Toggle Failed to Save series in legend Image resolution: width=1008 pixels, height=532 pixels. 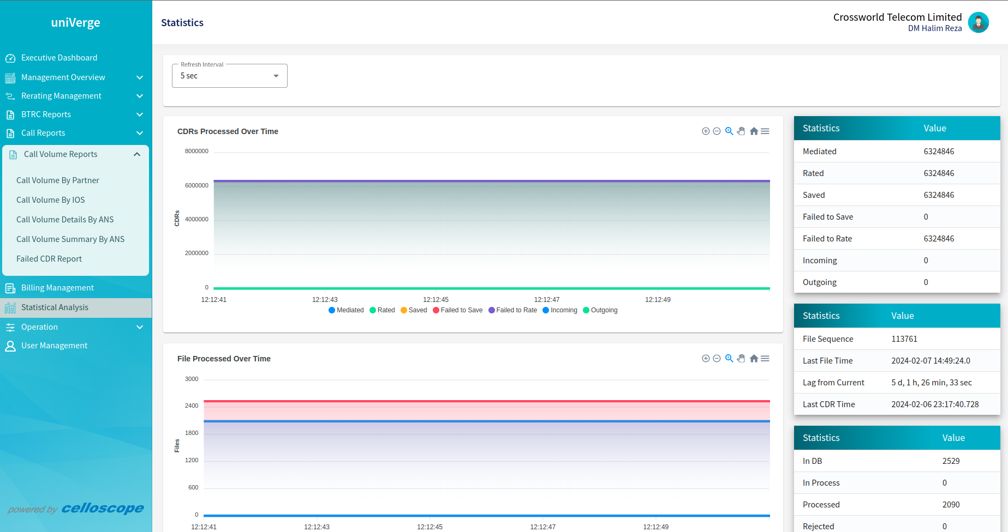point(457,310)
